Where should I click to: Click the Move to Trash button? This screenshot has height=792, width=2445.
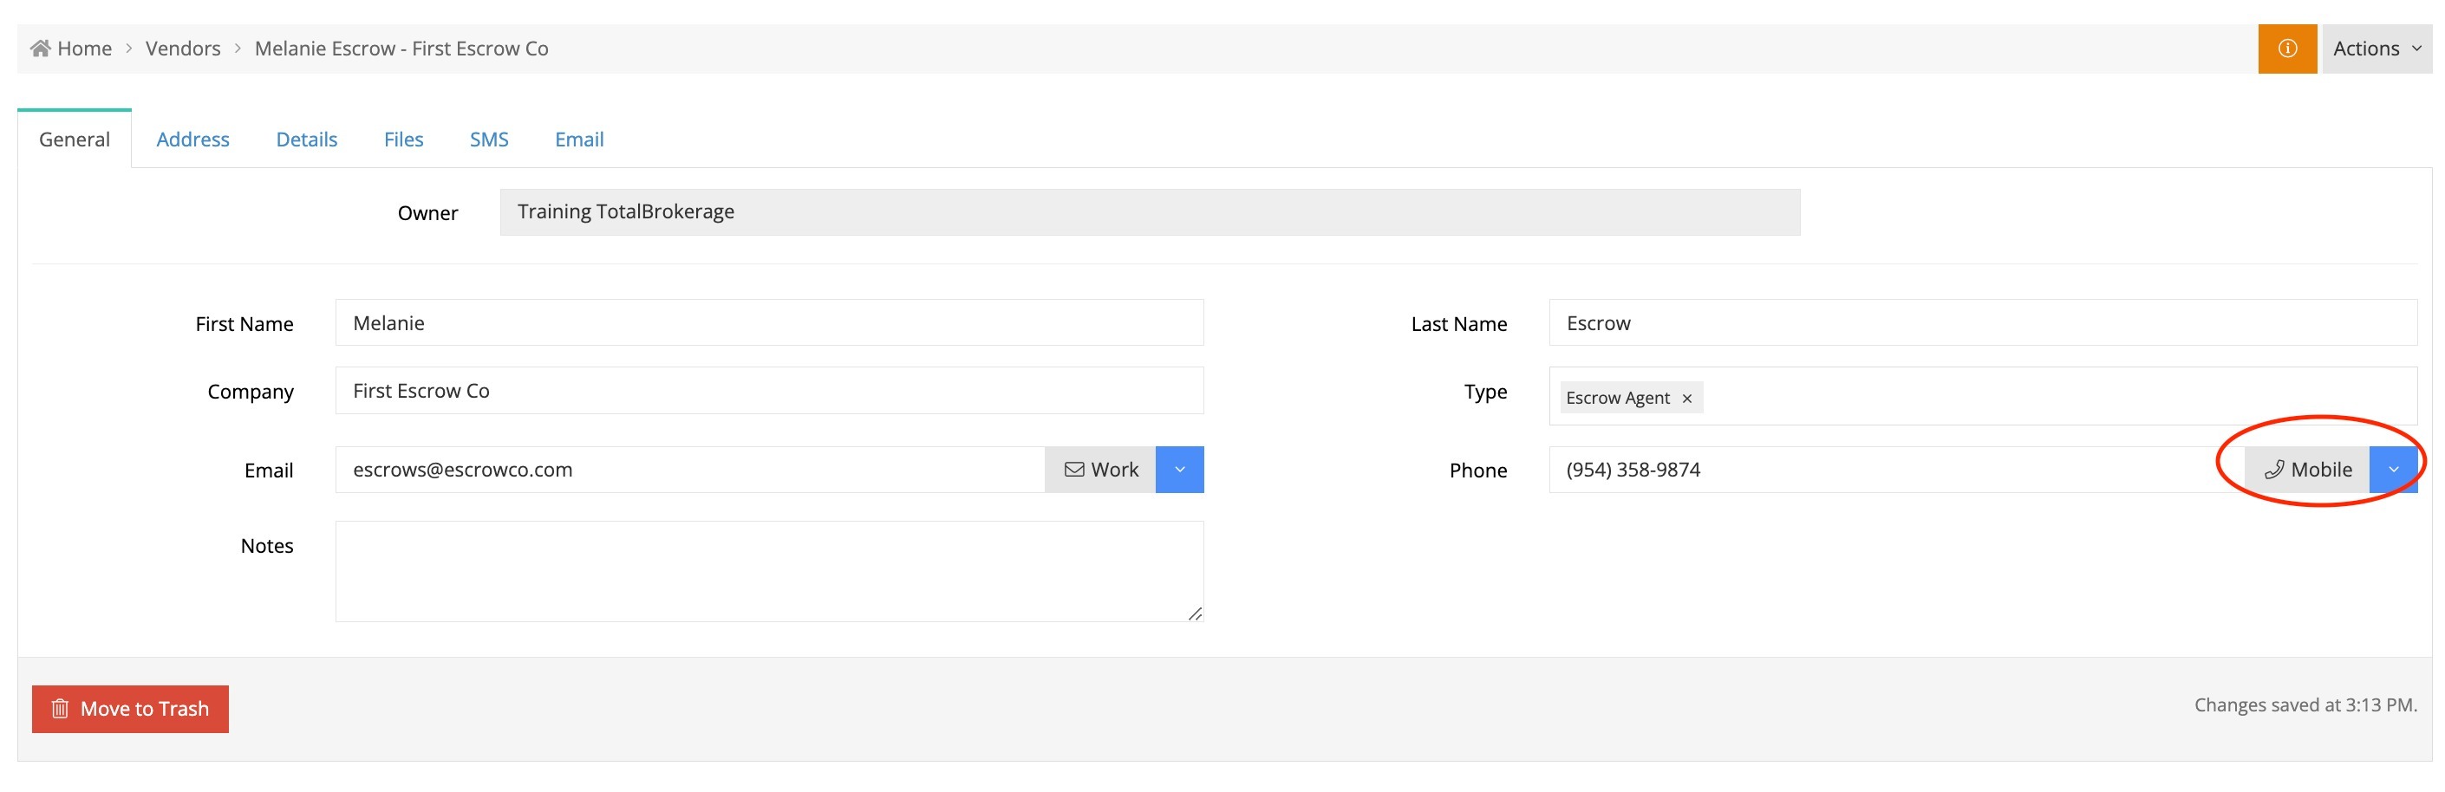pyautogui.click(x=130, y=710)
